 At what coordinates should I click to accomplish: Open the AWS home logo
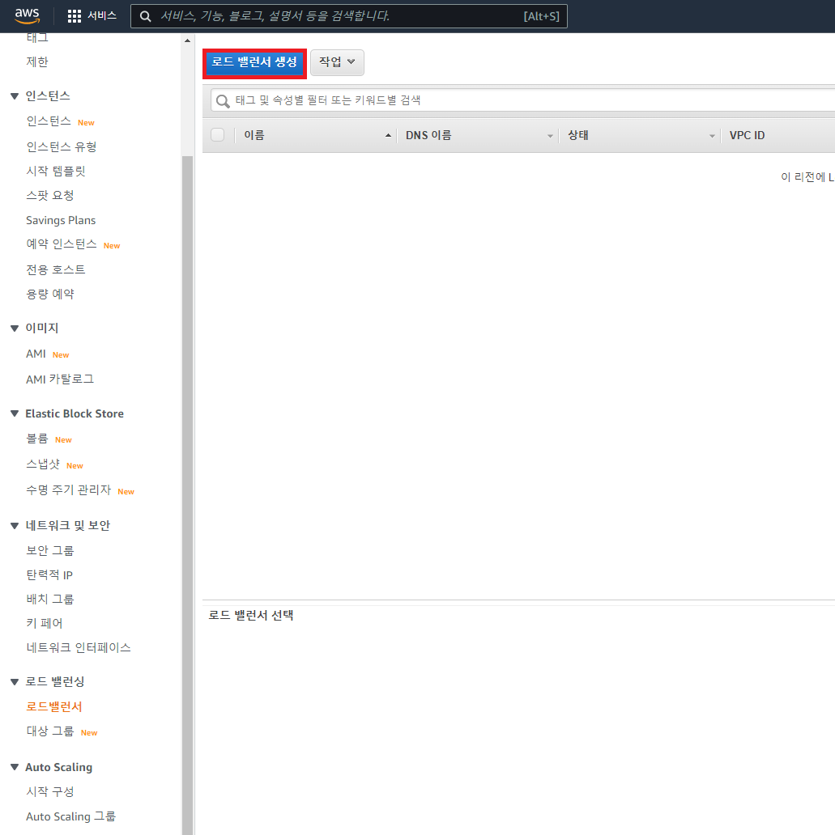(x=28, y=16)
